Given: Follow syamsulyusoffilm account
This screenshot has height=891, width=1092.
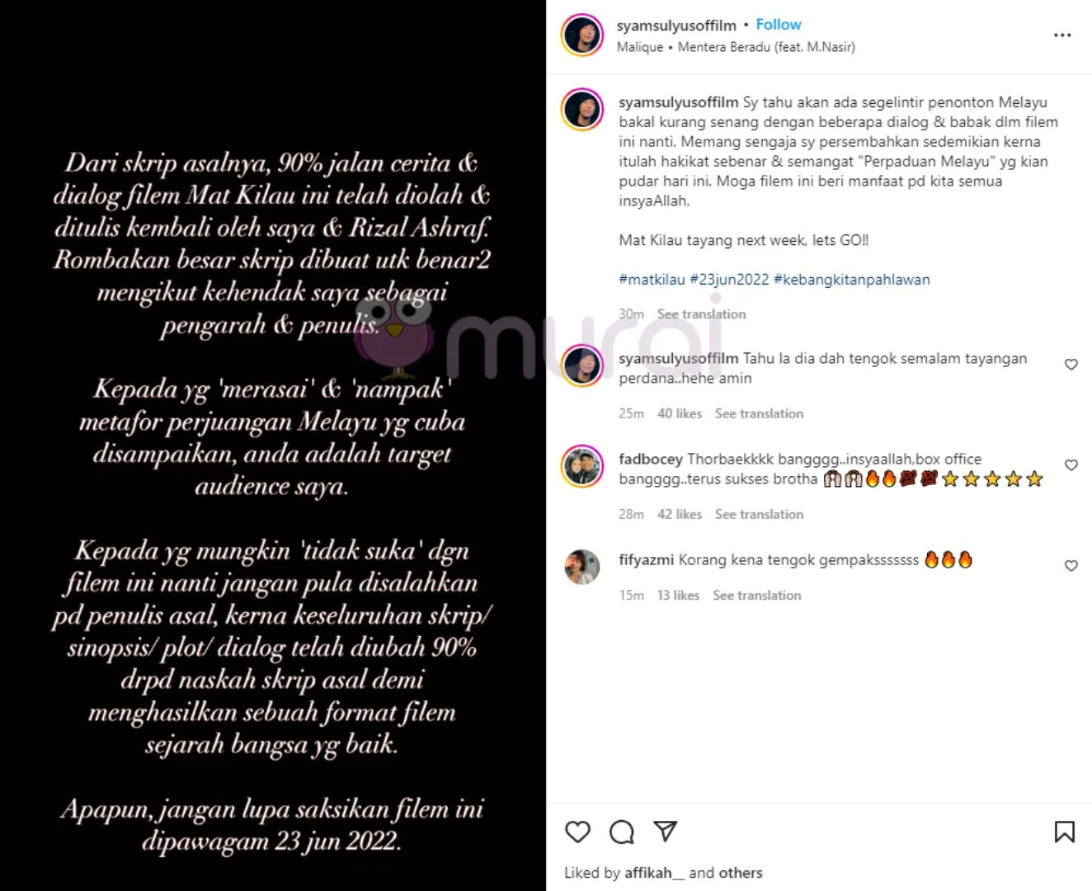Looking at the screenshot, I should [779, 25].
